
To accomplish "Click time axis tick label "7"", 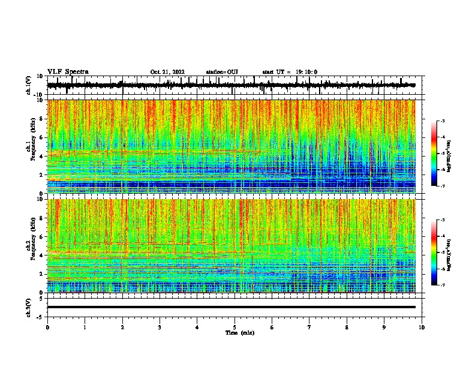I will click(x=309, y=327).
